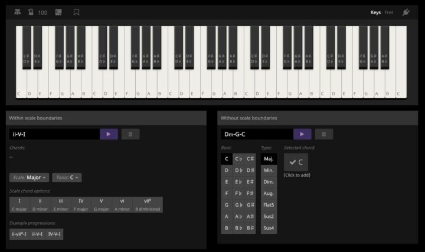Click the ii-V-I progression name field
Screen dimensions: 425x252
(53, 134)
